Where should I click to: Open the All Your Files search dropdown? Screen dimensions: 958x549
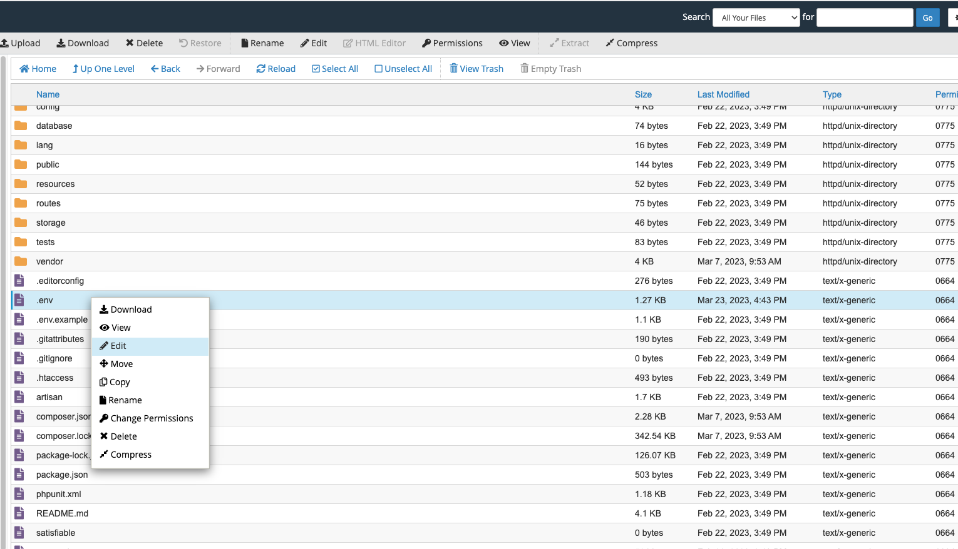coord(756,18)
